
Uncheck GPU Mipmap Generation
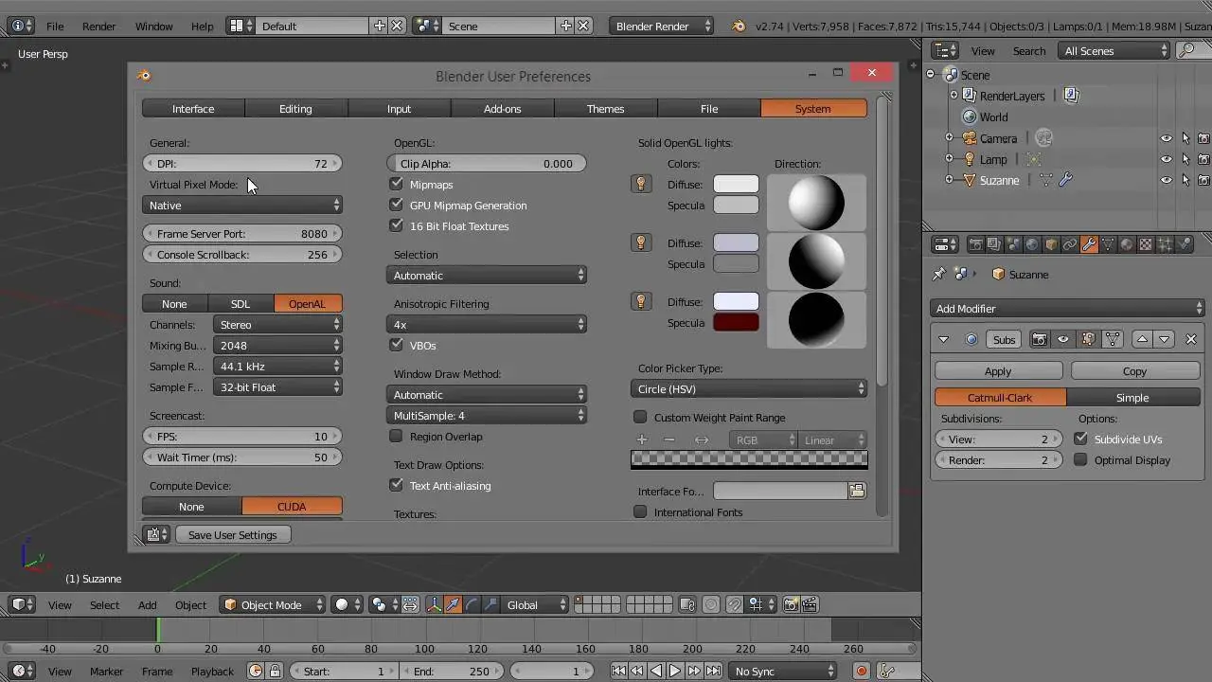(396, 205)
